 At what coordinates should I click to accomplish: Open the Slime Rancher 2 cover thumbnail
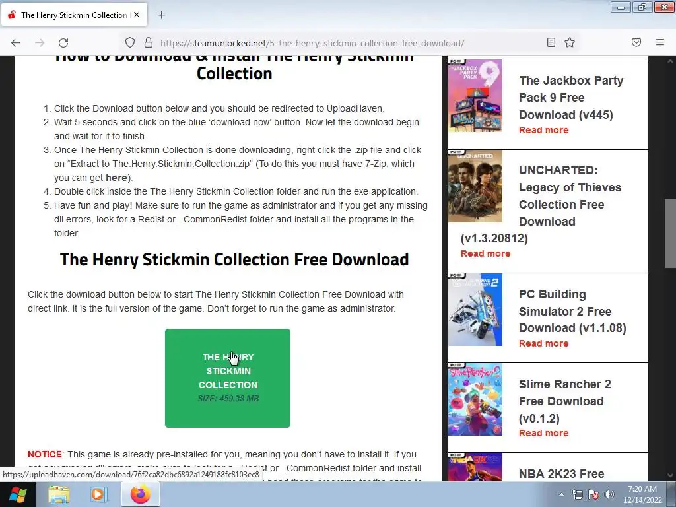(x=475, y=399)
